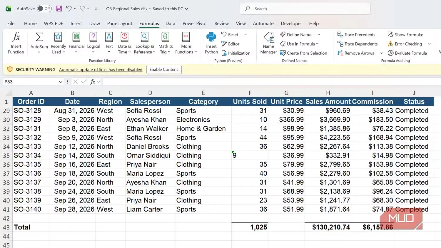Select row 35 header
This screenshot has height=248, width=441.
pos(6,155)
